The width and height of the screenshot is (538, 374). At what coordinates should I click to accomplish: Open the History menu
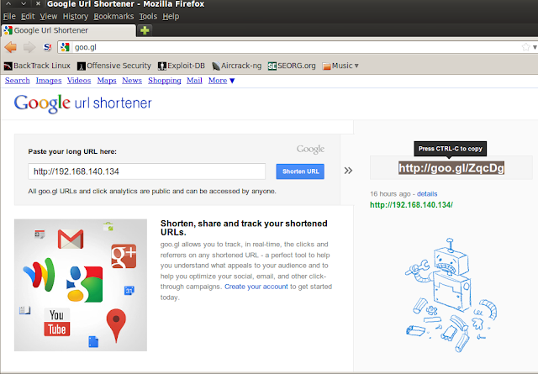pyautogui.click(x=76, y=17)
